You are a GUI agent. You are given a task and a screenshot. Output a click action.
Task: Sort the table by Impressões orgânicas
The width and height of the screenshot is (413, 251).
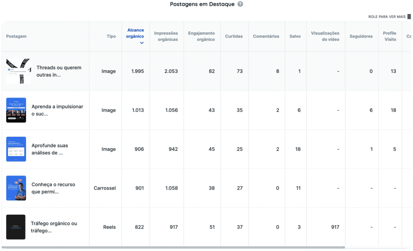(167, 36)
